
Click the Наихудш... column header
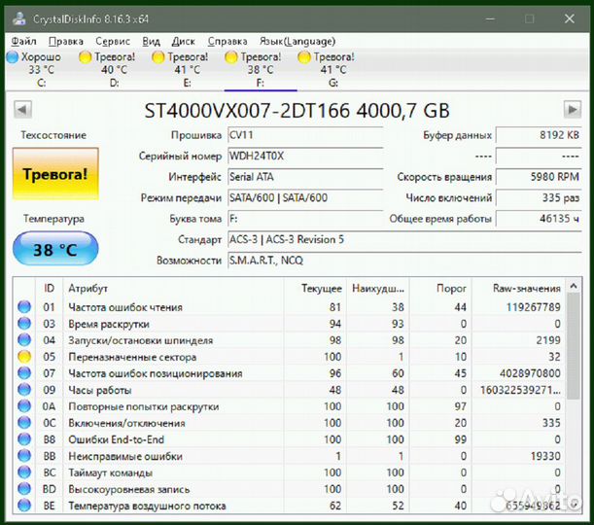pyautogui.click(x=377, y=288)
